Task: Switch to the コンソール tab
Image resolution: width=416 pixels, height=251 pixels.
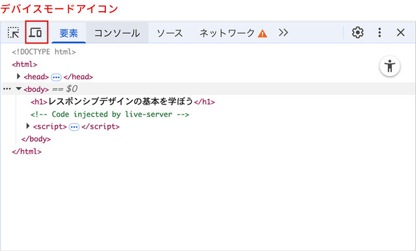Action: [x=117, y=33]
